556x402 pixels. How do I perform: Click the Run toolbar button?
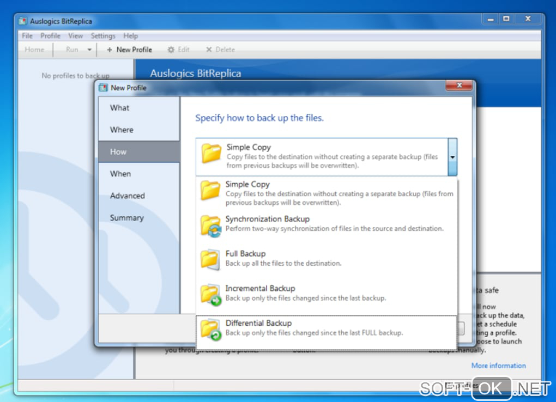tap(72, 50)
